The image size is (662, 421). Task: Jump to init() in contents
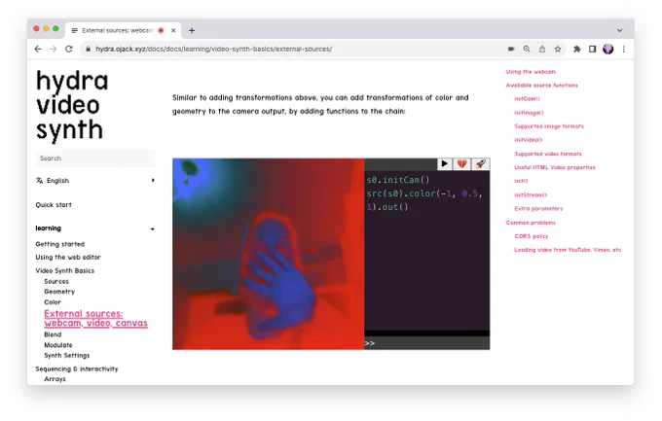click(521, 181)
